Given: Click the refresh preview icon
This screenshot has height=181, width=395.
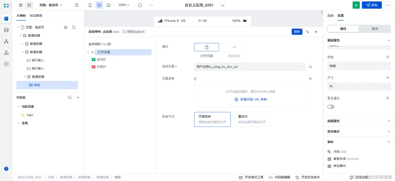Looking at the screenshot, I should 140,5.
